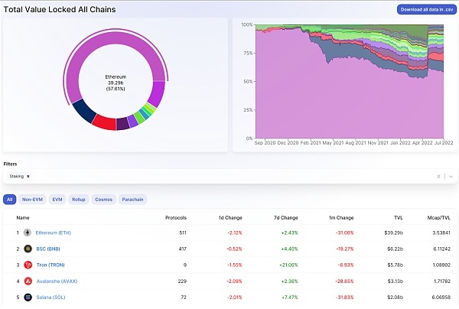Sort by the 1m Change column
459x309 pixels.
[x=341, y=218]
